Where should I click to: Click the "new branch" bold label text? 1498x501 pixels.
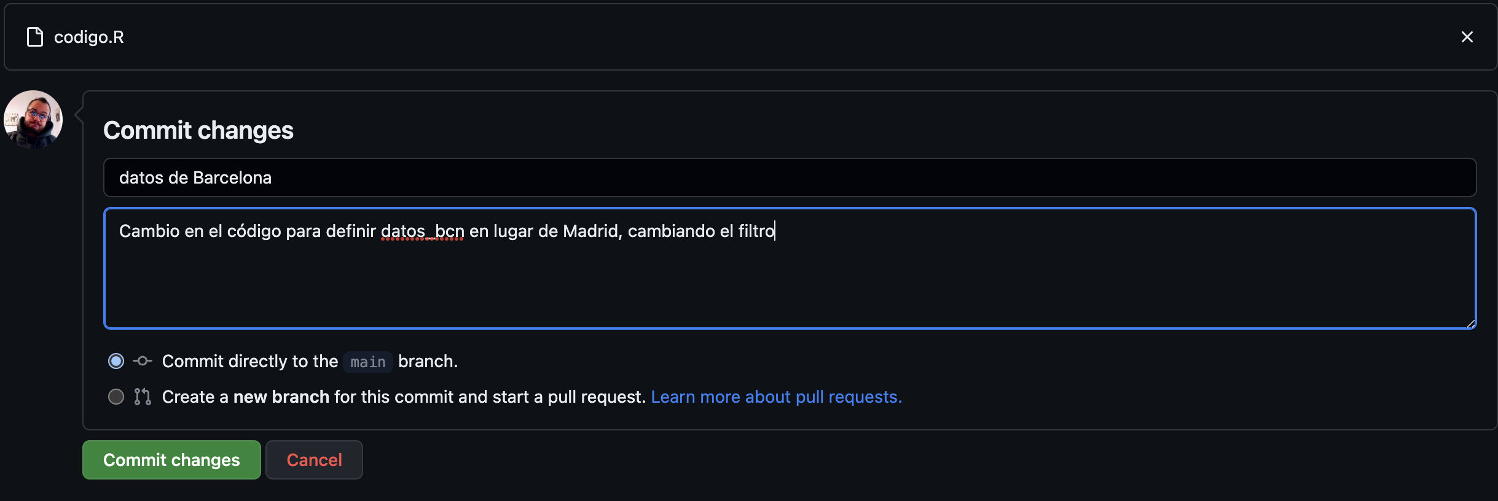[x=281, y=397]
